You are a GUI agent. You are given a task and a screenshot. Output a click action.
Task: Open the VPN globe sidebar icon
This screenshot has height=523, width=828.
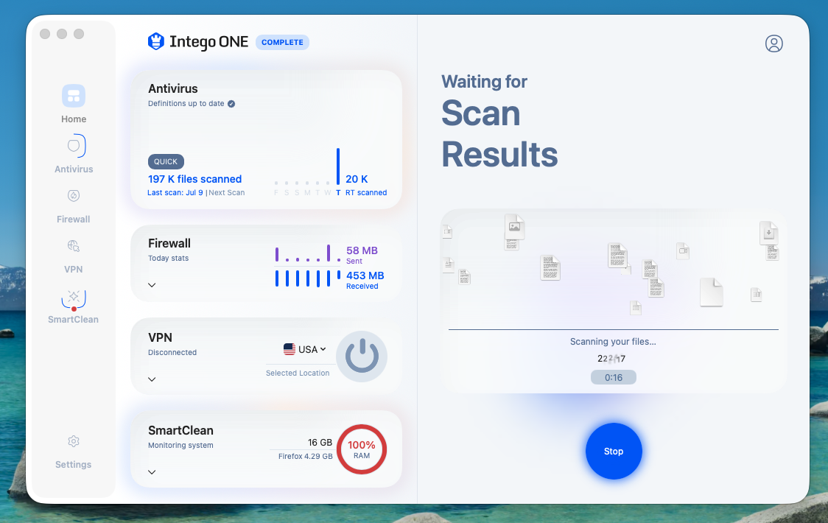tap(74, 245)
